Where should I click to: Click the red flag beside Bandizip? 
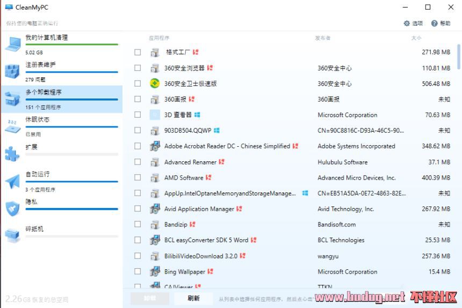pos(192,224)
